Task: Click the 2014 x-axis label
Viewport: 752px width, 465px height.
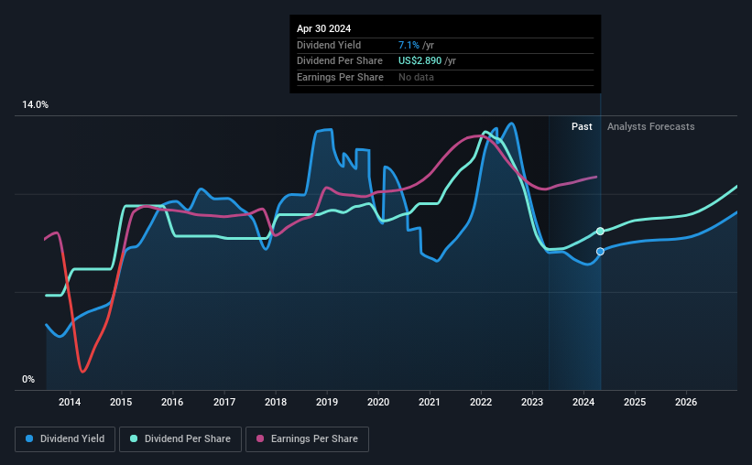Action: pyautogui.click(x=70, y=402)
